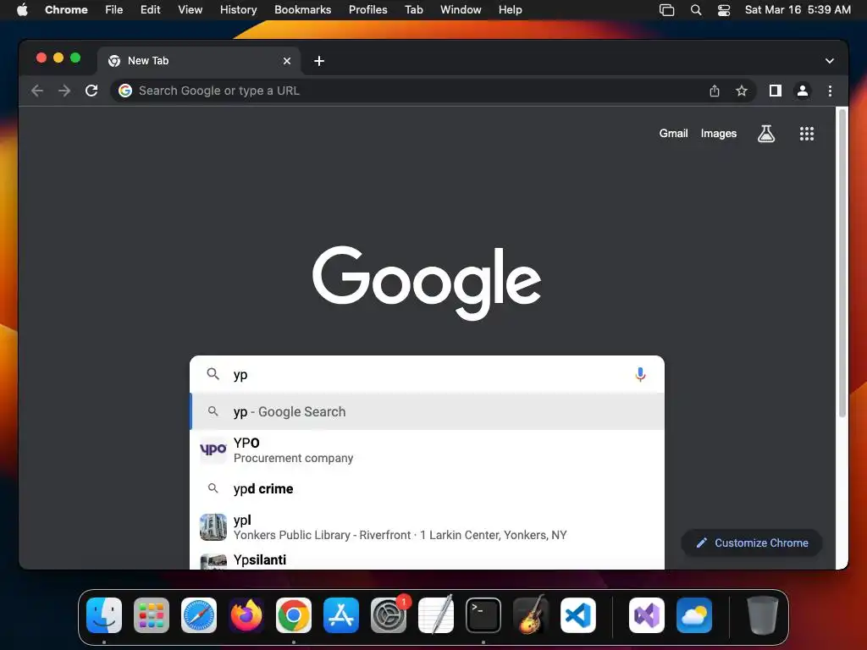
Task: Reload the current page
Action: 91,91
